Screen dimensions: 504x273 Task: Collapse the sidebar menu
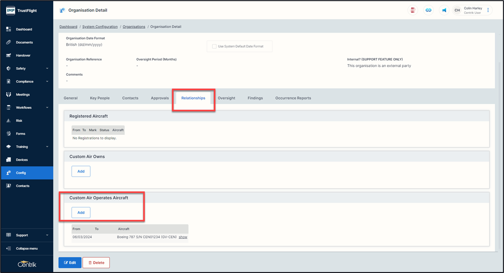[x=26, y=249]
